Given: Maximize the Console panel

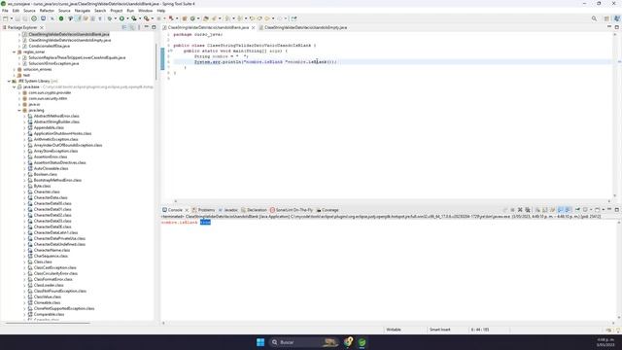Looking at the screenshot, I should (x=617, y=210).
